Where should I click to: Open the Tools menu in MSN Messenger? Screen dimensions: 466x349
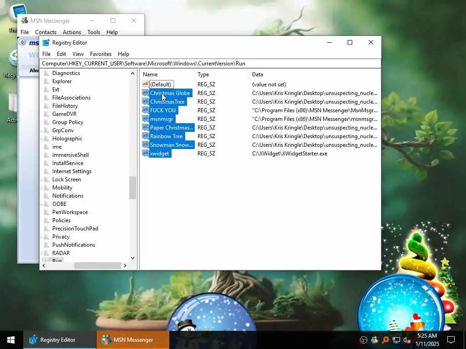[94, 32]
